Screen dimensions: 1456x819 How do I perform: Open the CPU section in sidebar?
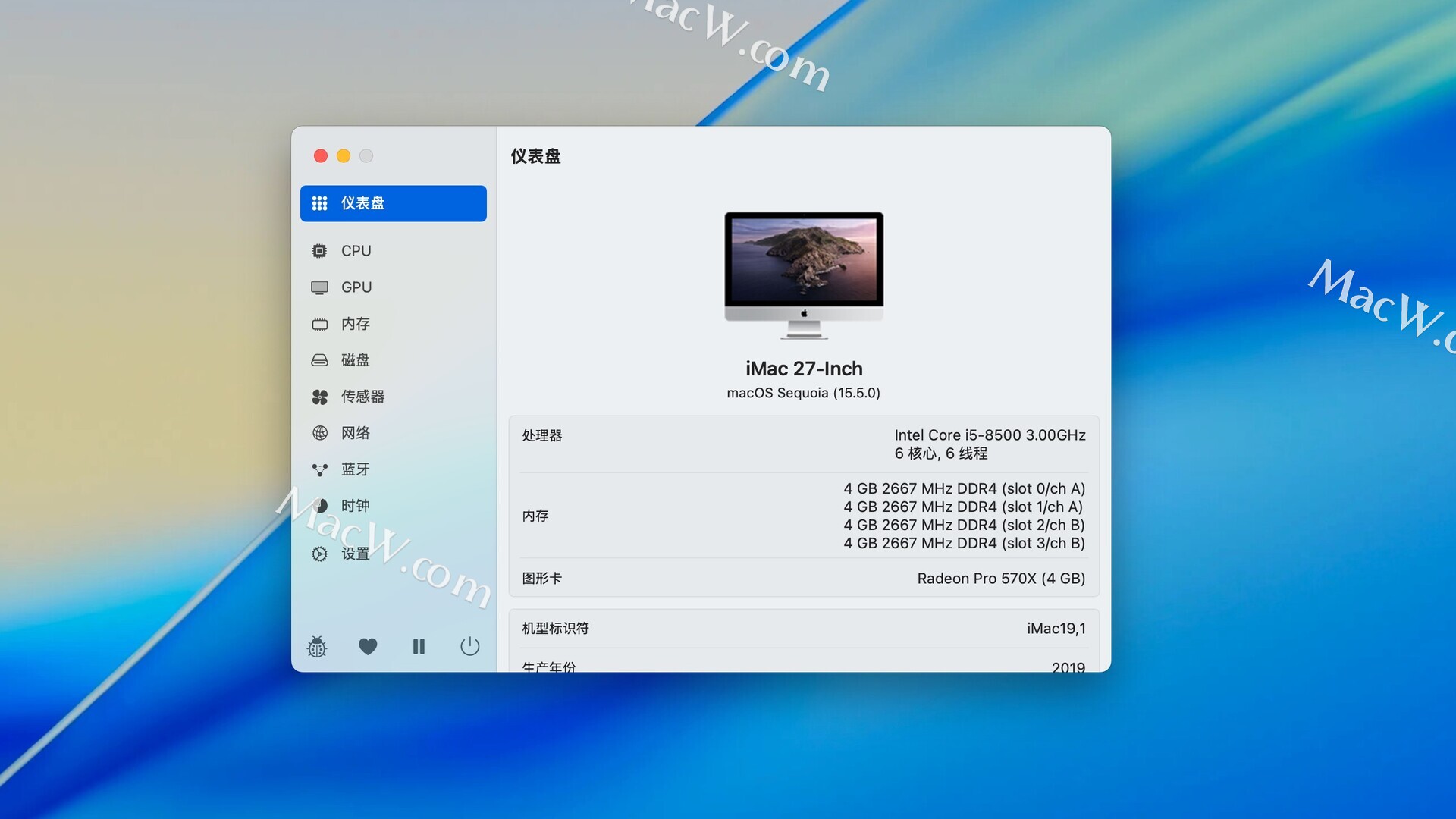(393, 251)
